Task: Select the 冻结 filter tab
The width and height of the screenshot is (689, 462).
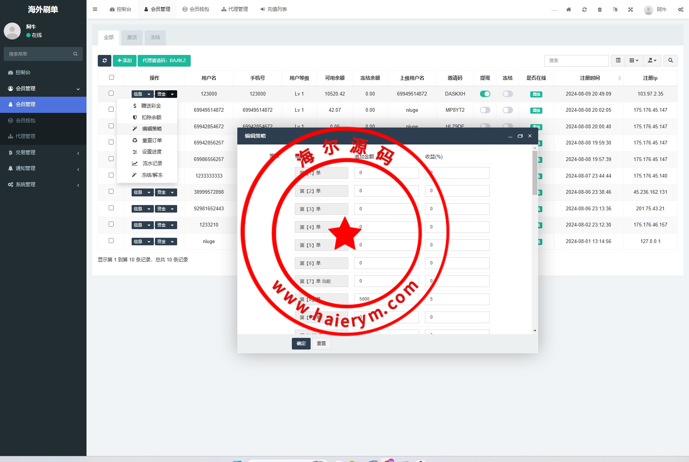Action: tap(155, 38)
